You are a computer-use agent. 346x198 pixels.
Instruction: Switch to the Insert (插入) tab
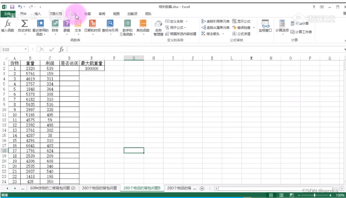tap(38, 14)
